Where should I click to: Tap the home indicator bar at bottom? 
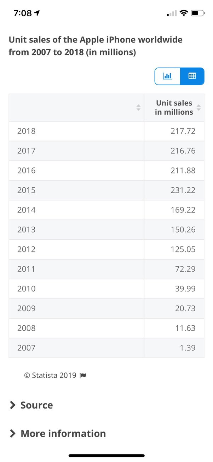tap(106, 456)
